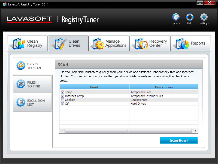Click the Clean Registry tab icon
Screen dimensions: 218x164
(18, 43)
